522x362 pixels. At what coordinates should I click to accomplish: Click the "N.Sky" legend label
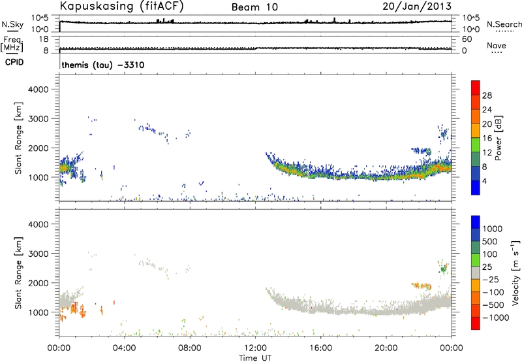(12, 24)
